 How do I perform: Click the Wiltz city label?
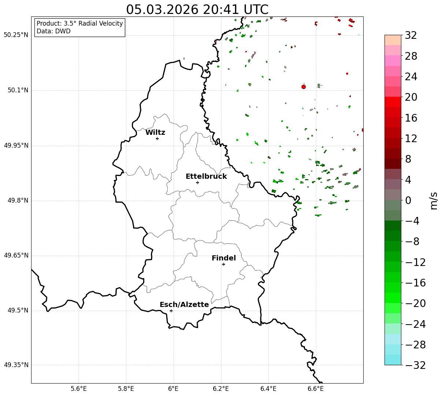coord(155,132)
